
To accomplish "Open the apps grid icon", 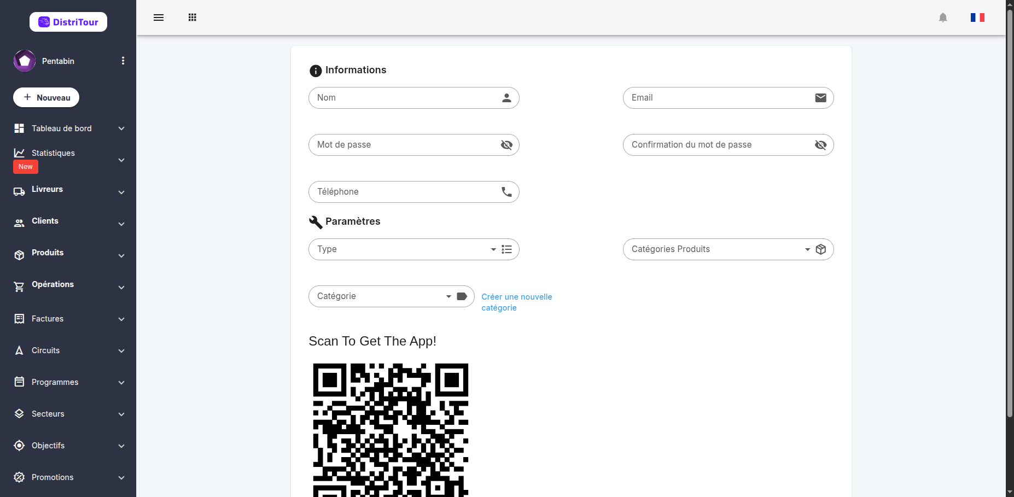I will 193,17.
